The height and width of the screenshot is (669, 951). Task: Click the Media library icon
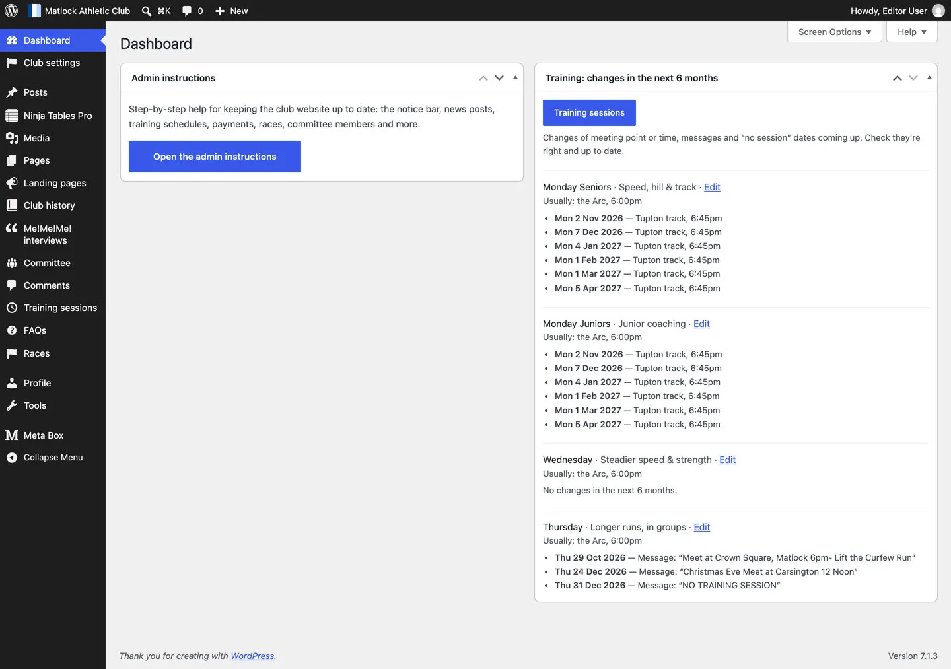[x=12, y=138]
